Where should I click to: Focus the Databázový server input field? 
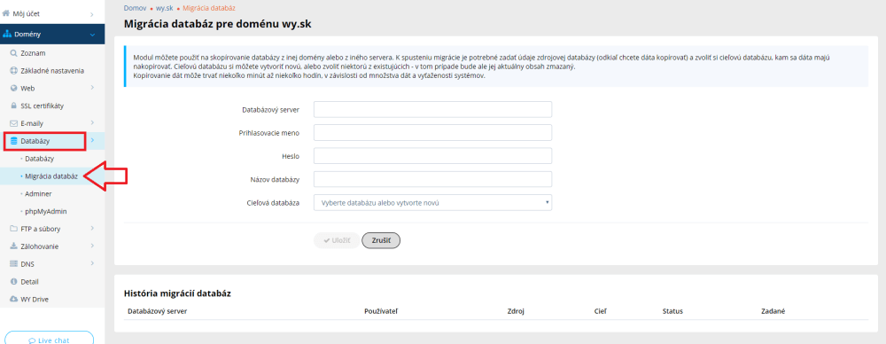point(433,109)
